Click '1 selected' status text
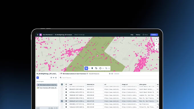 tap(116, 74)
